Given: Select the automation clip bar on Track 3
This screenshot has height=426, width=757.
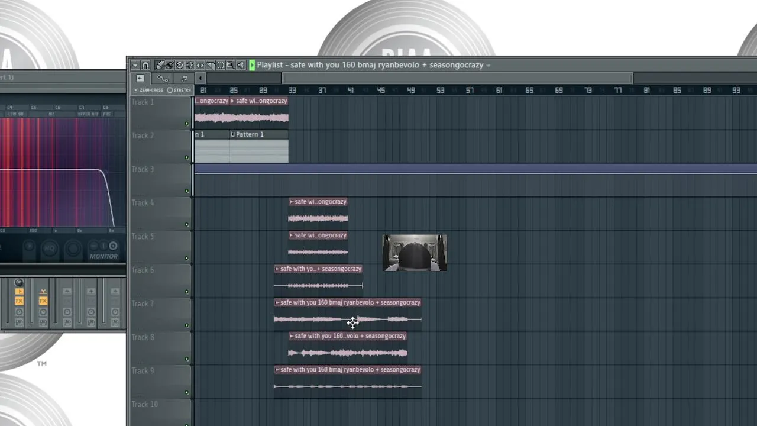Looking at the screenshot, I should click(x=475, y=169).
